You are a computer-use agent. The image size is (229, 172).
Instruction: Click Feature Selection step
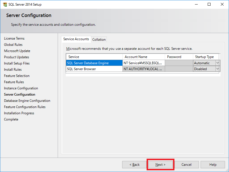click(17, 76)
